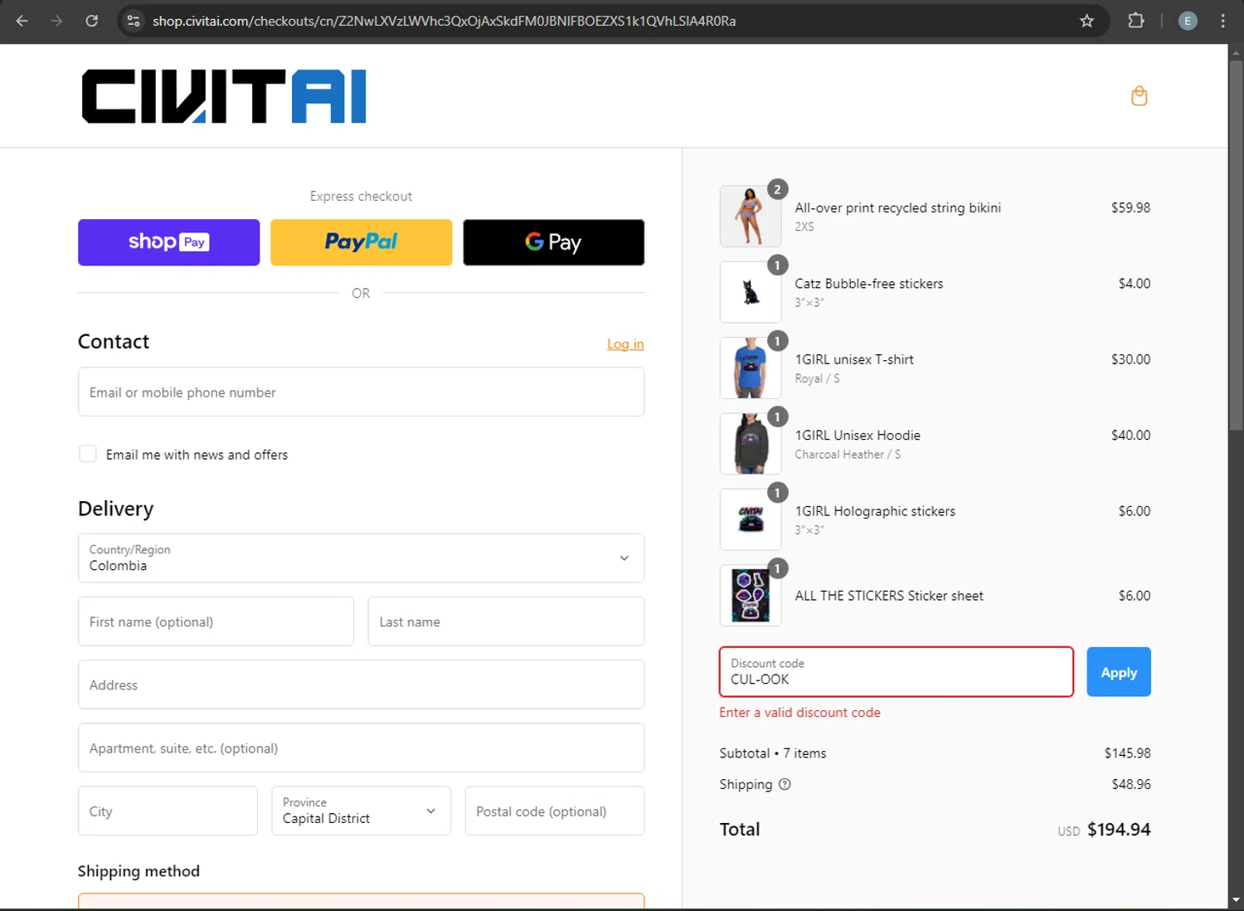1244x911 pixels.
Task: Click the 1GIRL unisex T-shirt thumbnail
Action: pos(751,368)
